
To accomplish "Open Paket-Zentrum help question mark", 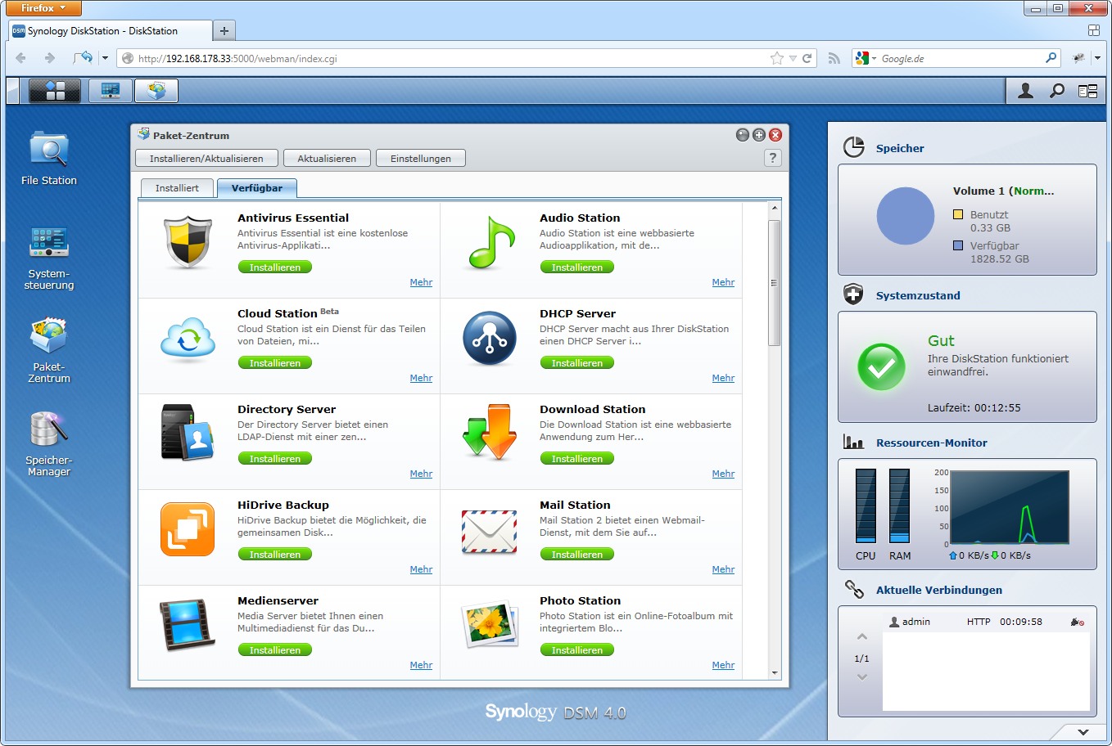I will coord(772,158).
